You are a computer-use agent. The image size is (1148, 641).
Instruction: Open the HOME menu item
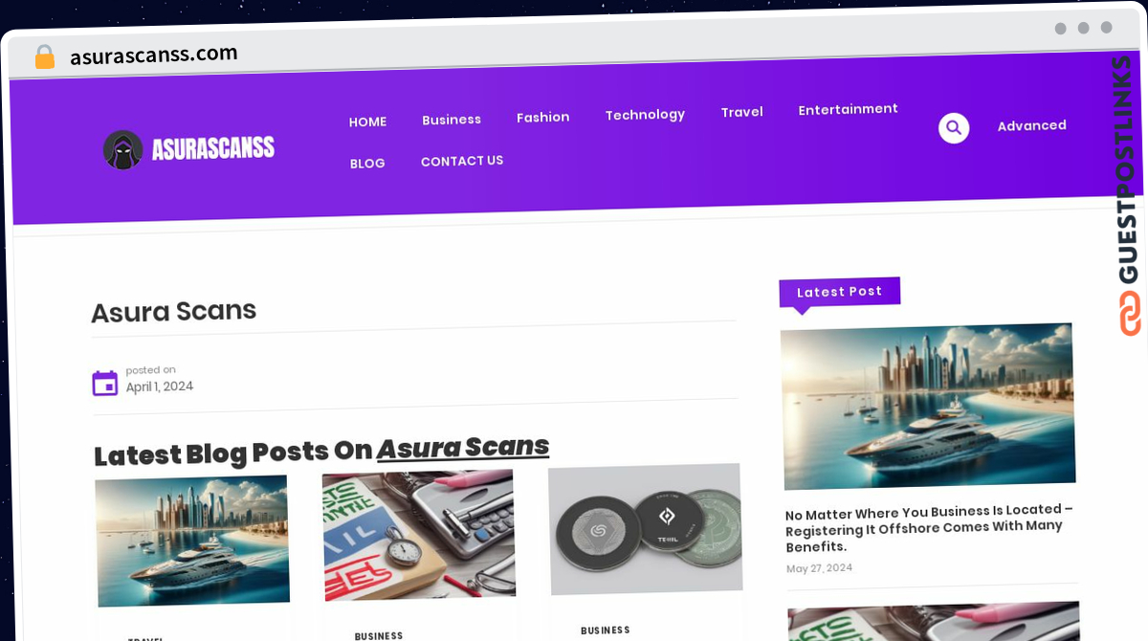367,122
